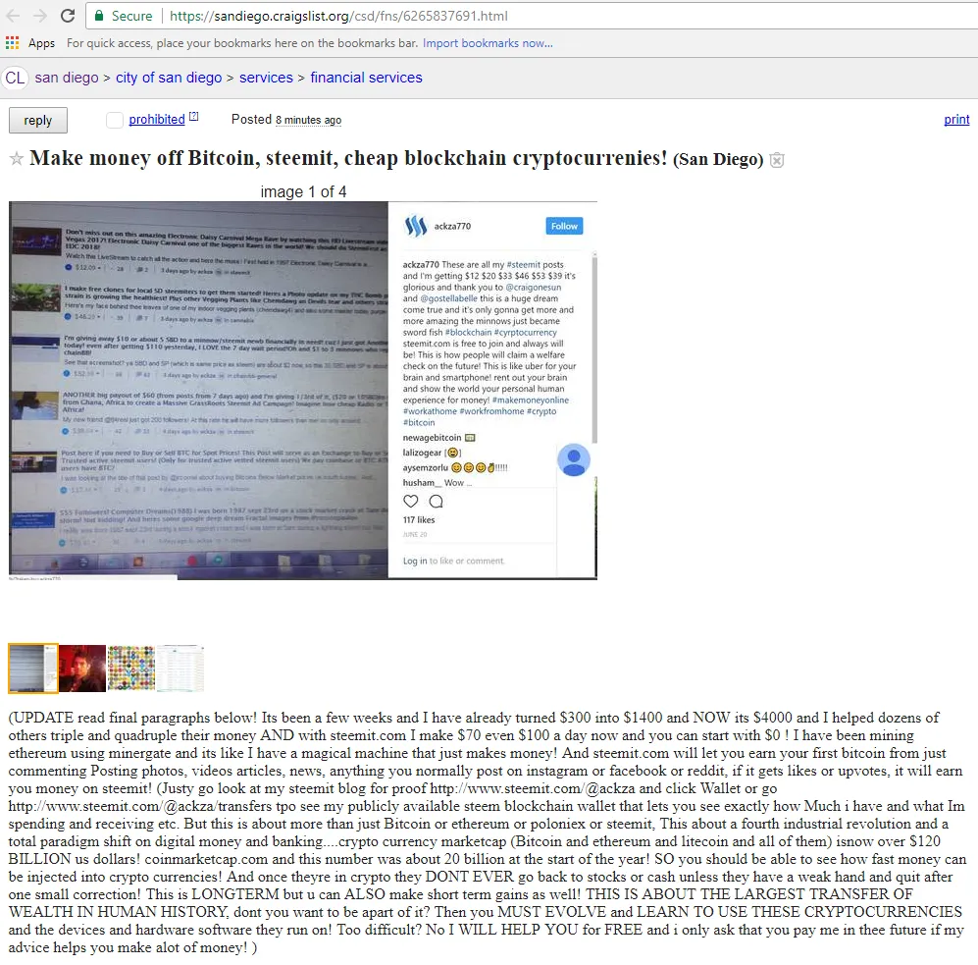Tick the prohibited flag checkbox

[x=114, y=120]
